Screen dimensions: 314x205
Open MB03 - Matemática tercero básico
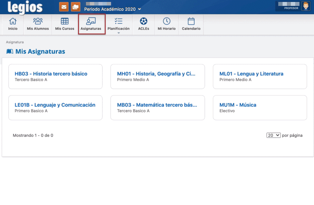coord(157,105)
